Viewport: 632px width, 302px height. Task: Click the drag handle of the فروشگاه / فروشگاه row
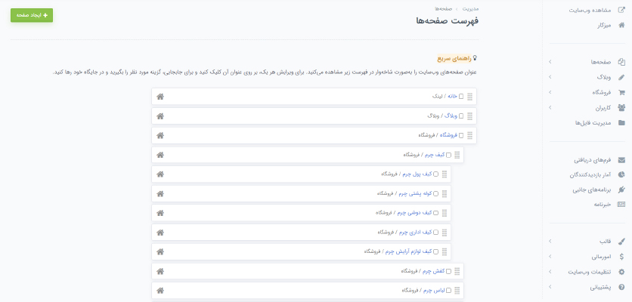coord(469,135)
